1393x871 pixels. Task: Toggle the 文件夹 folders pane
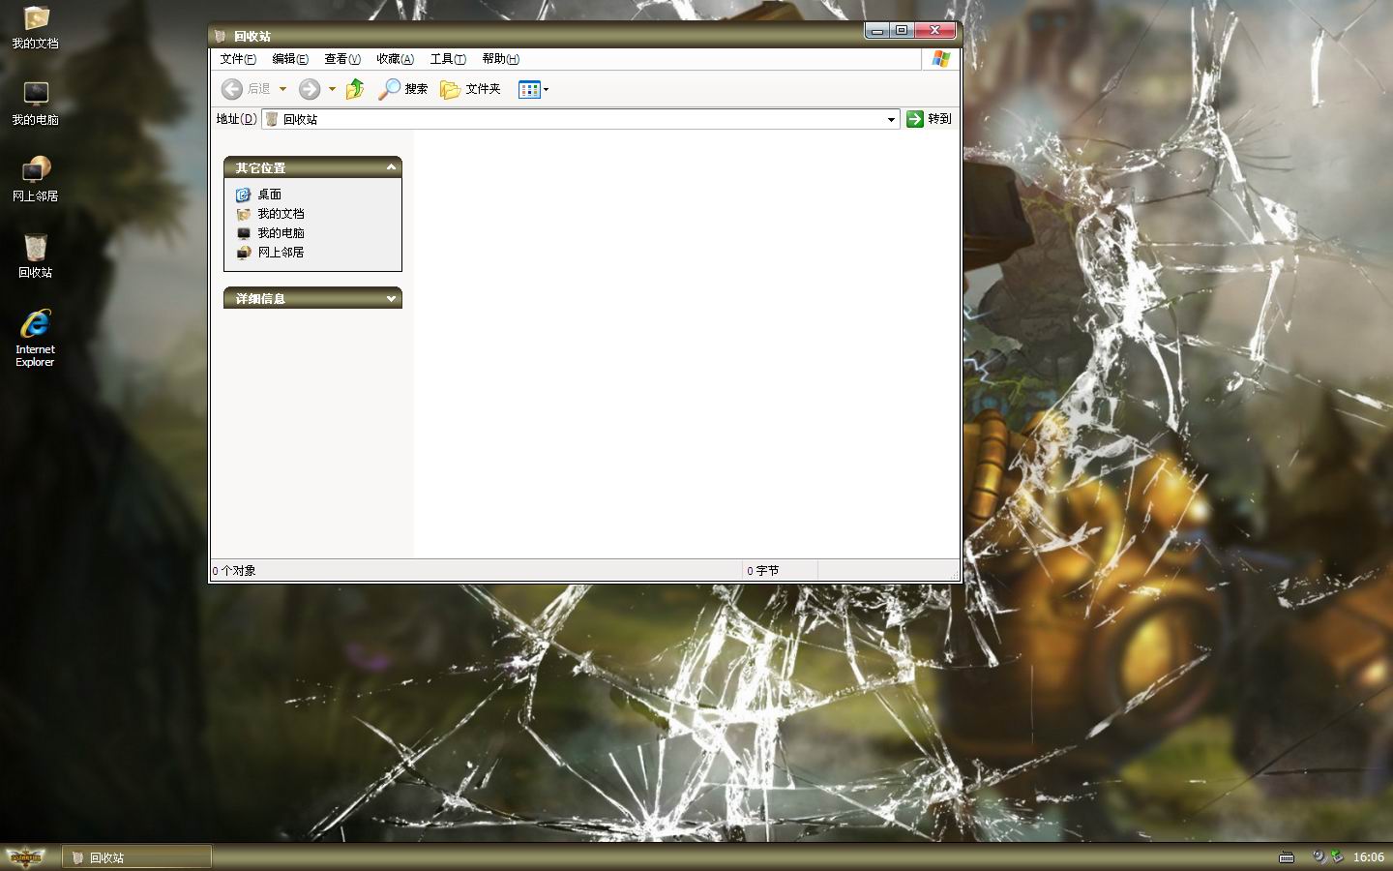471,89
